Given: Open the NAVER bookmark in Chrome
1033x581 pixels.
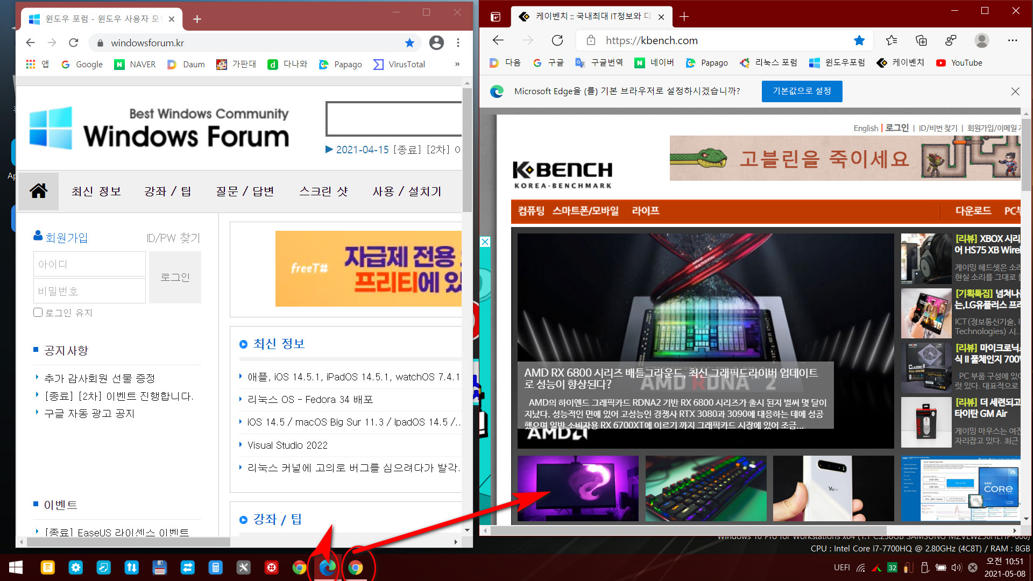Looking at the screenshot, I should (135, 65).
